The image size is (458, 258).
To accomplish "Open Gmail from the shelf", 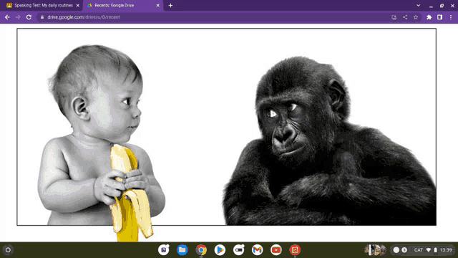I will point(258,250).
